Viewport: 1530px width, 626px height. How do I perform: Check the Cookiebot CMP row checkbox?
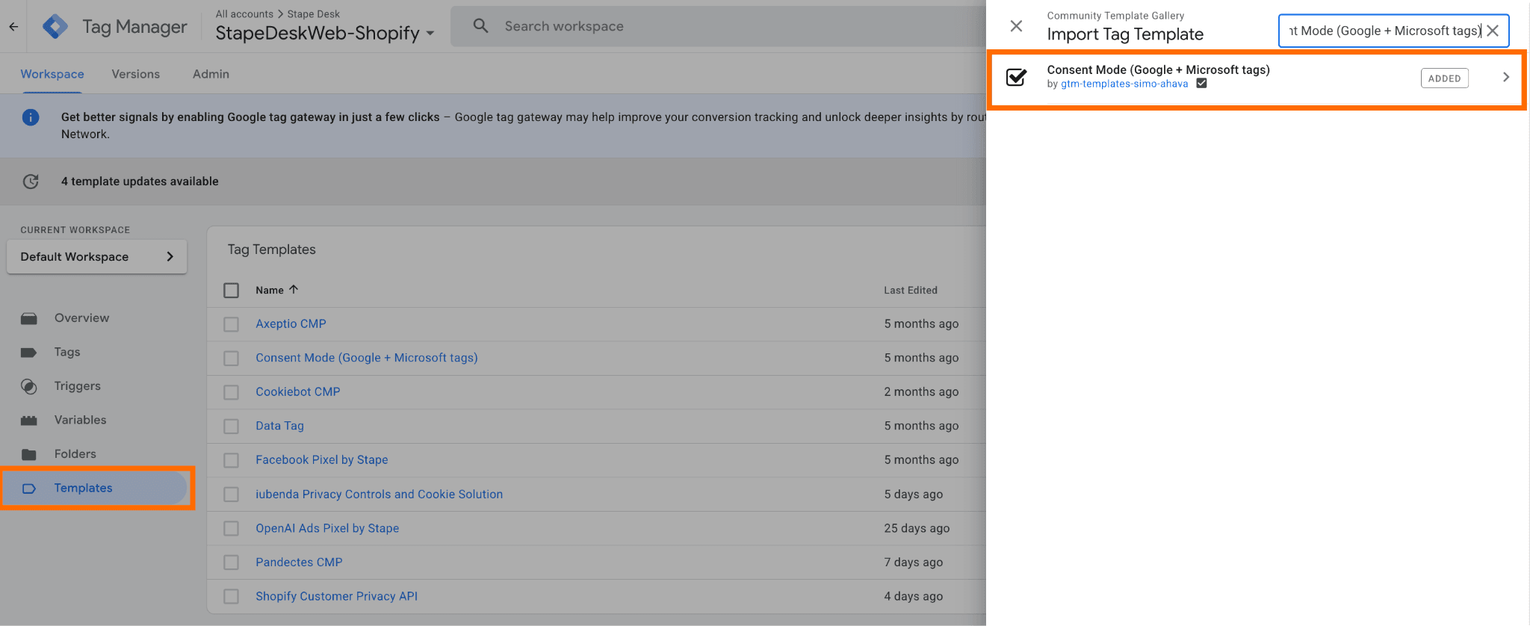232,392
